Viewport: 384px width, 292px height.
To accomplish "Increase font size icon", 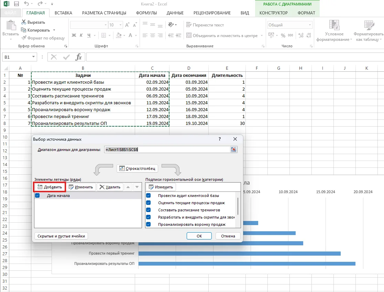I will click(x=127, y=25).
